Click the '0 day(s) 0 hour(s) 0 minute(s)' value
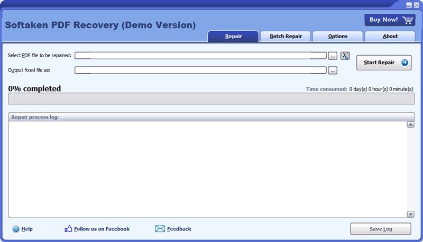Viewport: 423px width, 242px height. [x=381, y=89]
